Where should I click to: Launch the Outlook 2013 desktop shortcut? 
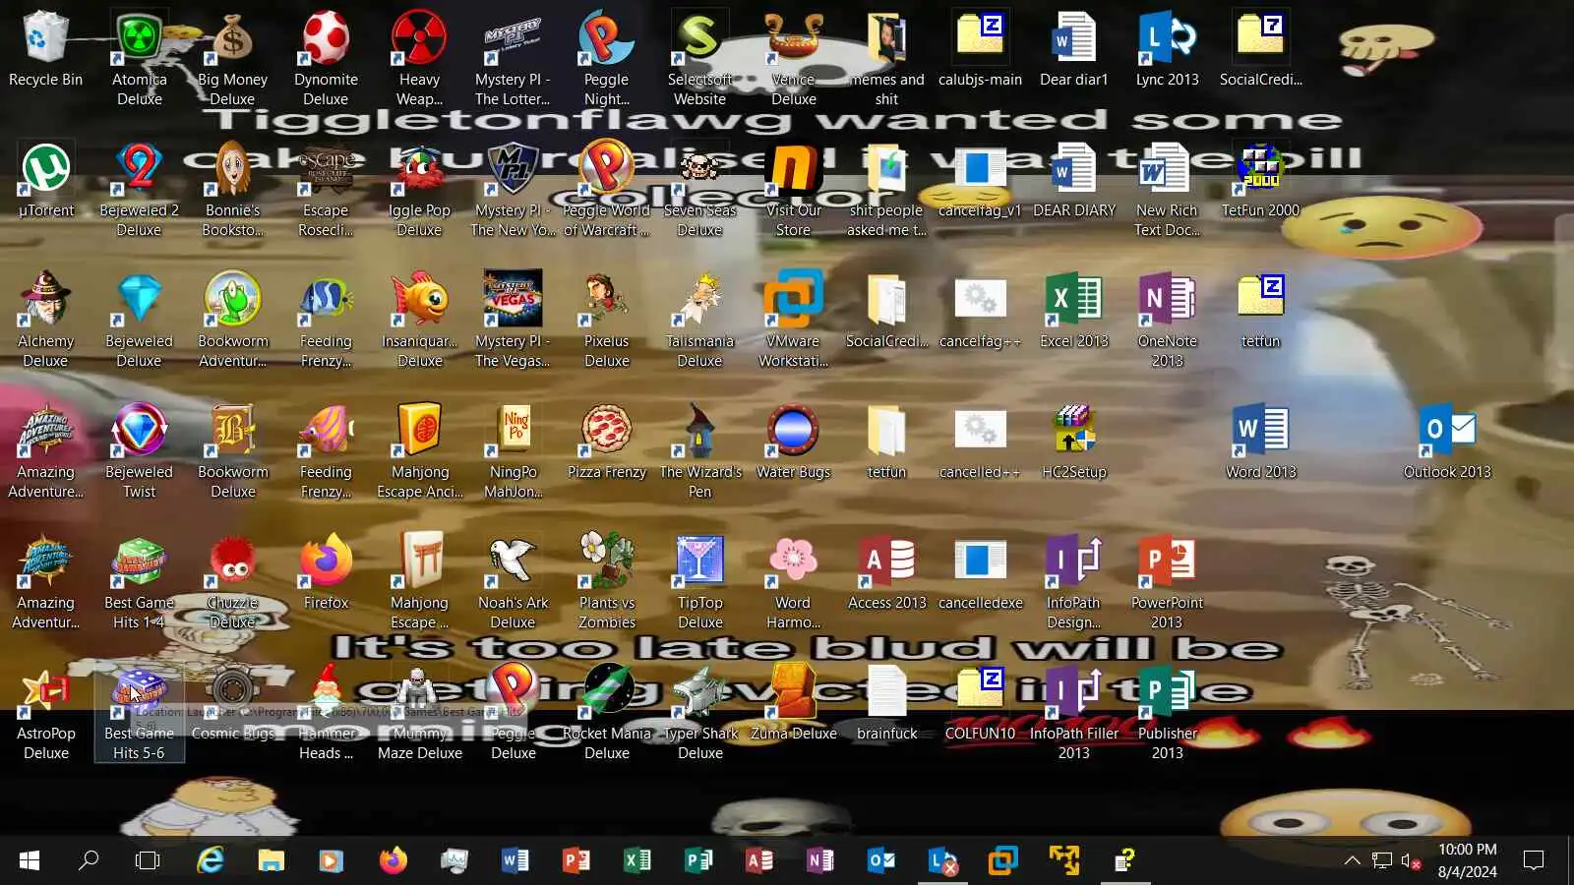click(x=1447, y=442)
